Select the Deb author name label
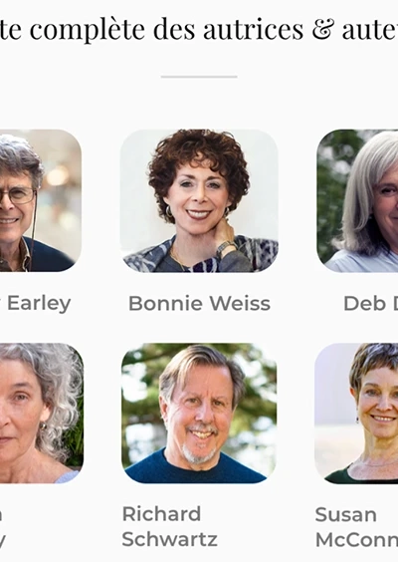The width and height of the screenshot is (398, 562). [x=370, y=304]
